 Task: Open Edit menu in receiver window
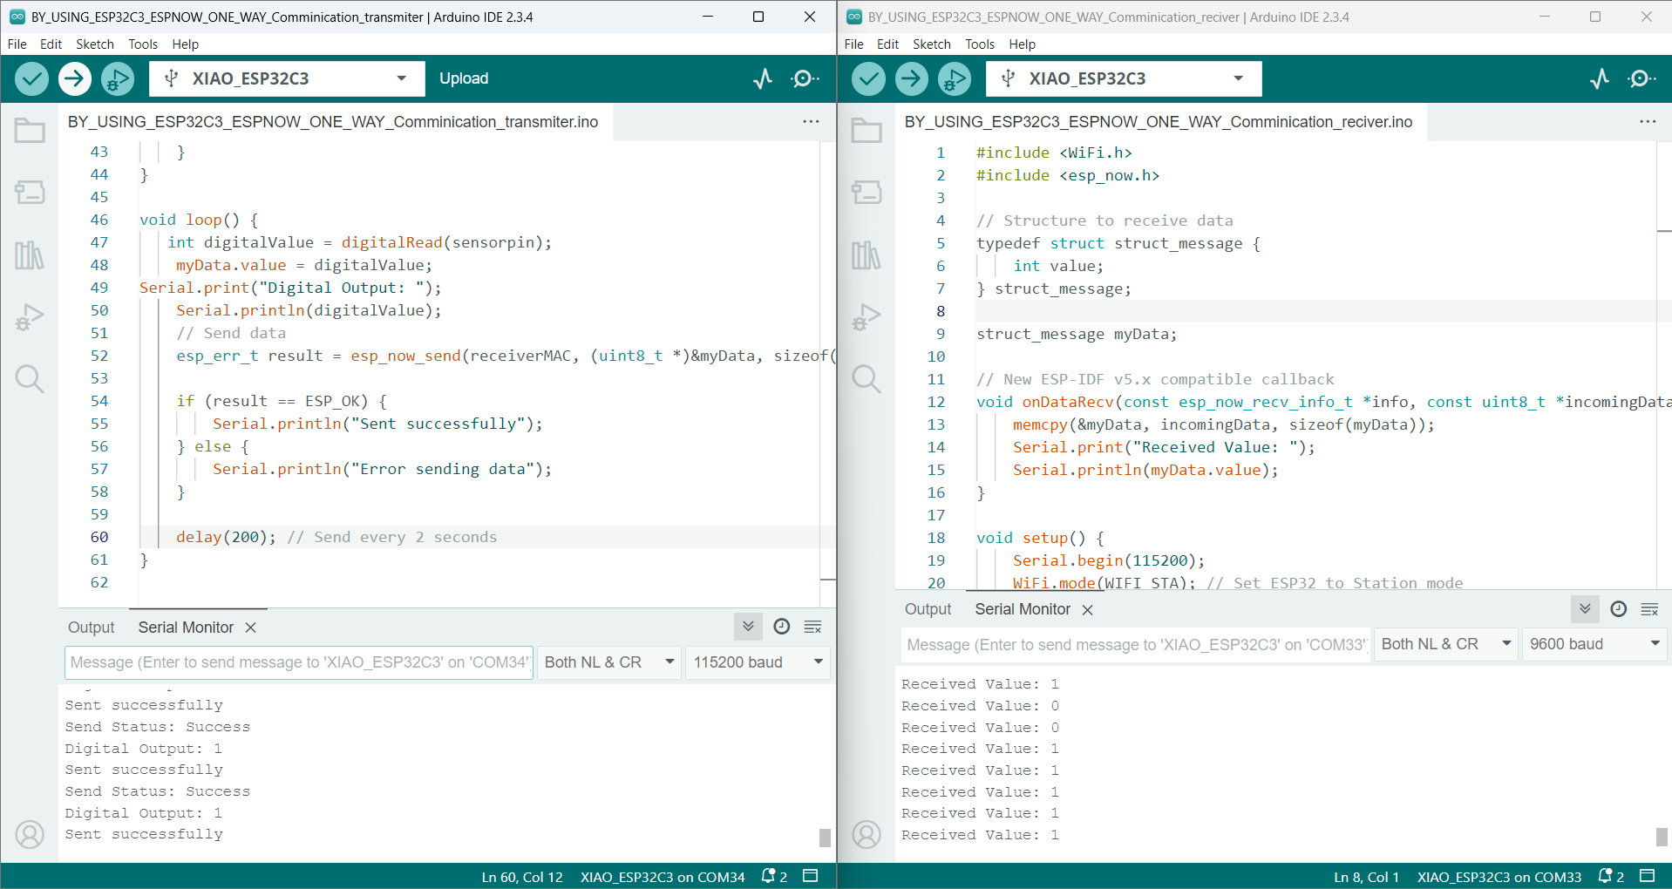(x=887, y=44)
